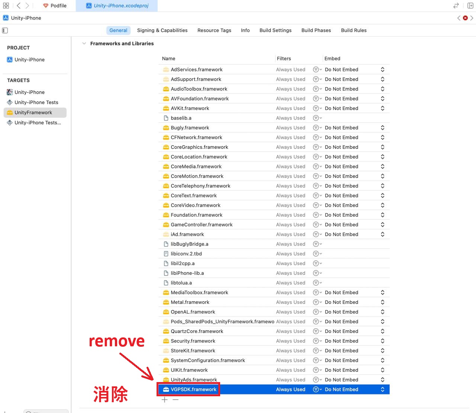Select the UnityFramework target

click(x=33, y=112)
